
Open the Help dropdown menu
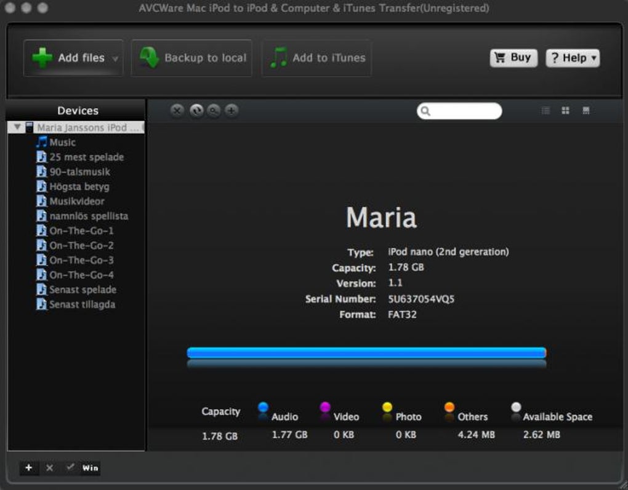(x=573, y=58)
